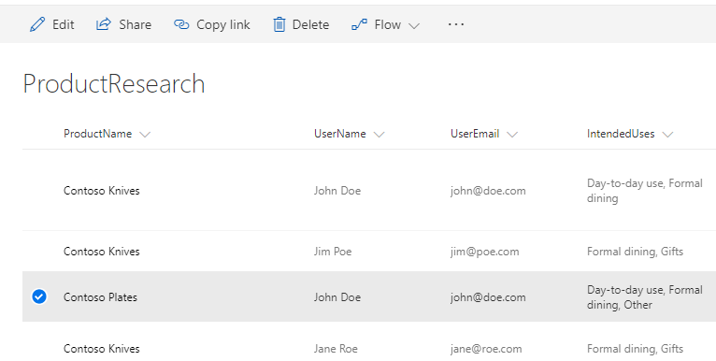
Task: Open Contoso Knives item for John Doe
Action: pyautogui.click(x=101, y=191)
